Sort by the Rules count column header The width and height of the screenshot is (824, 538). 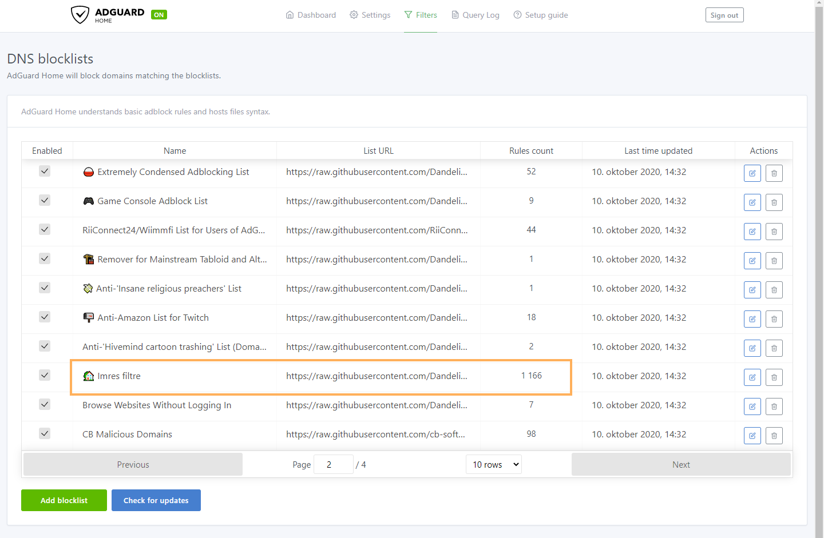pos(532,150)
